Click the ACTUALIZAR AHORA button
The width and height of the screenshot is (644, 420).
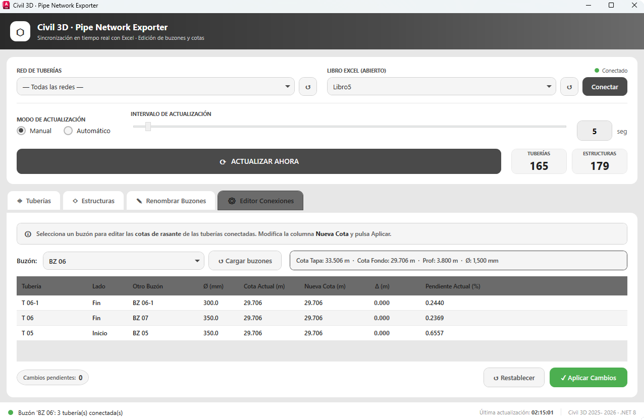(259, 161)
